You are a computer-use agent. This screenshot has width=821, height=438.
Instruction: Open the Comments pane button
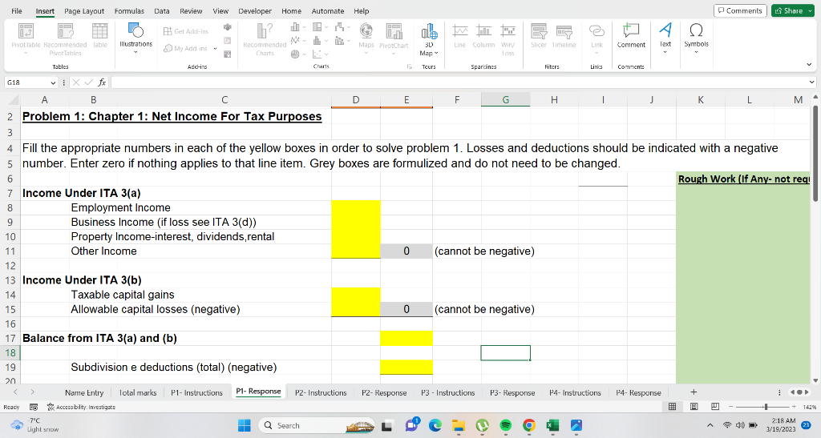[740, 10]
